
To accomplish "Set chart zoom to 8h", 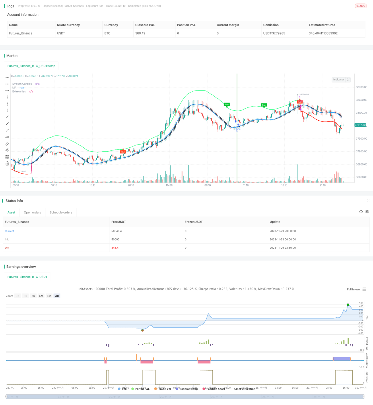I will coord(33,296).
